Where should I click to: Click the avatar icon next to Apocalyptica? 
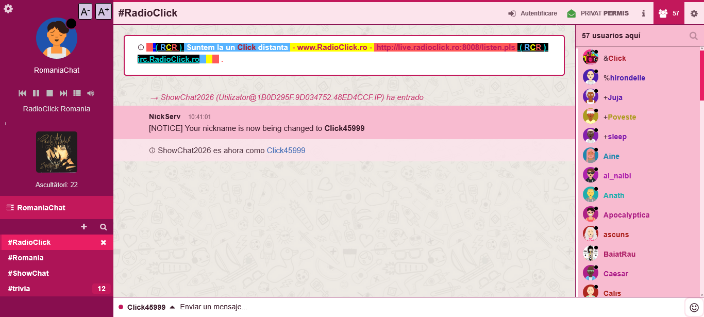coord(590,214)
